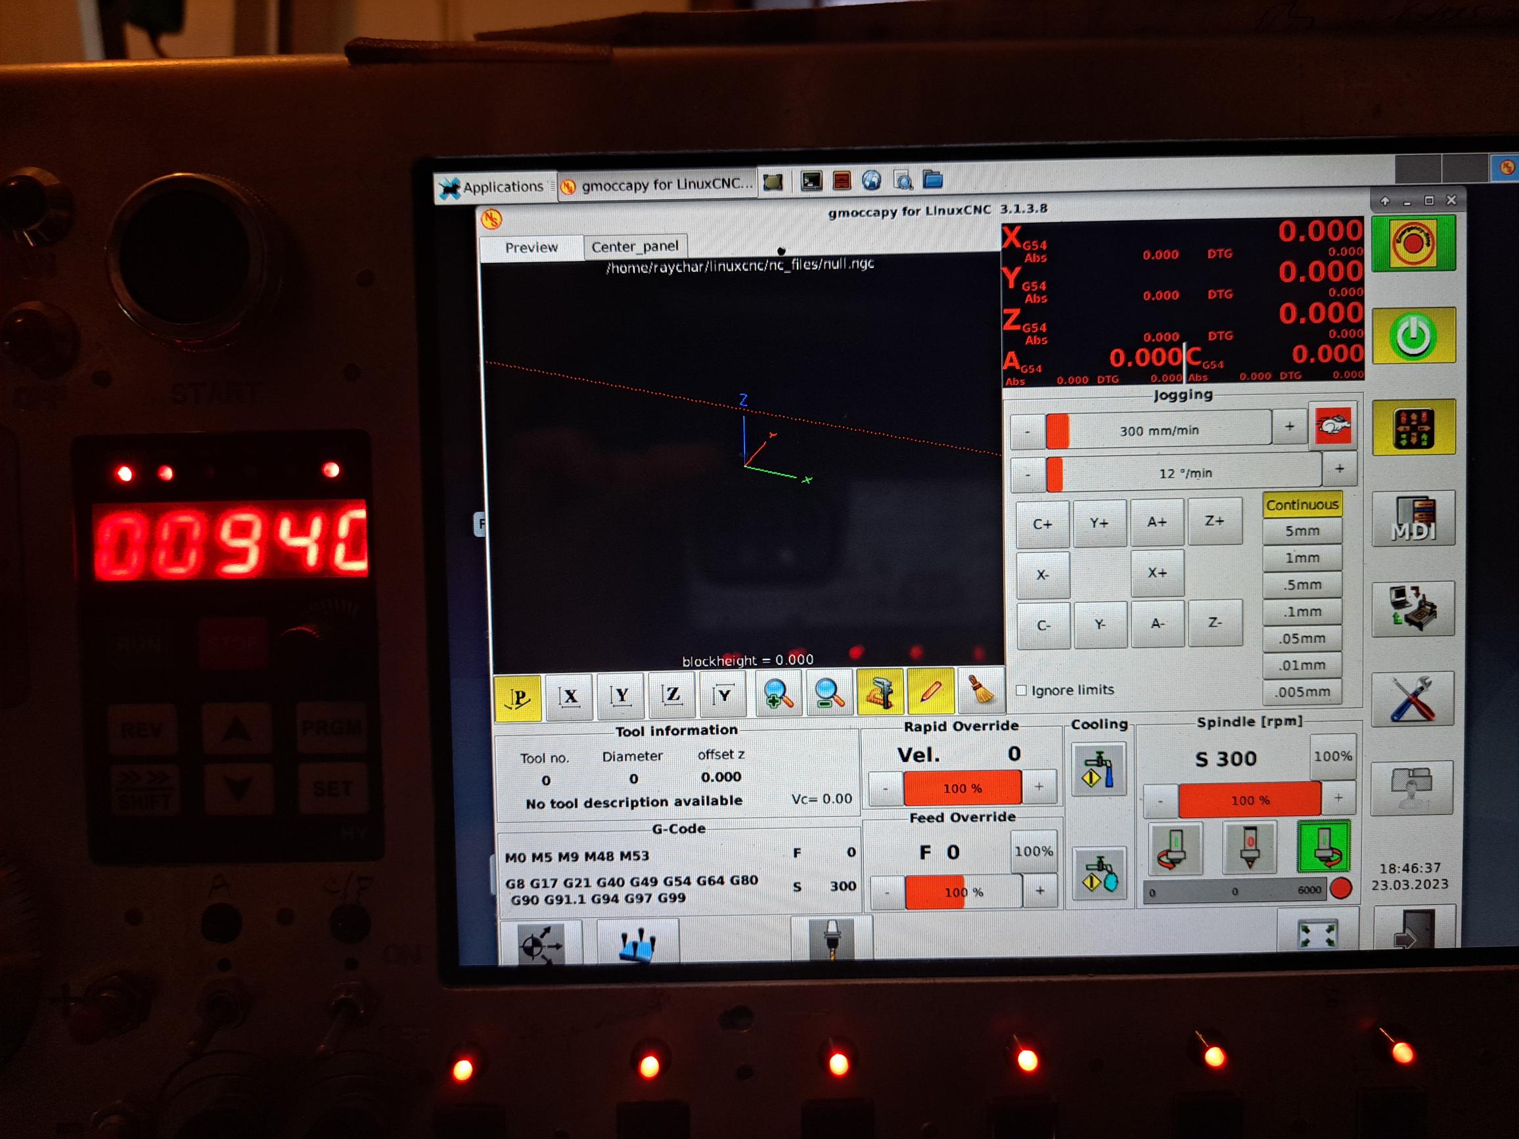Start spindle reverse
1519x1139 pixels.
1175,849
